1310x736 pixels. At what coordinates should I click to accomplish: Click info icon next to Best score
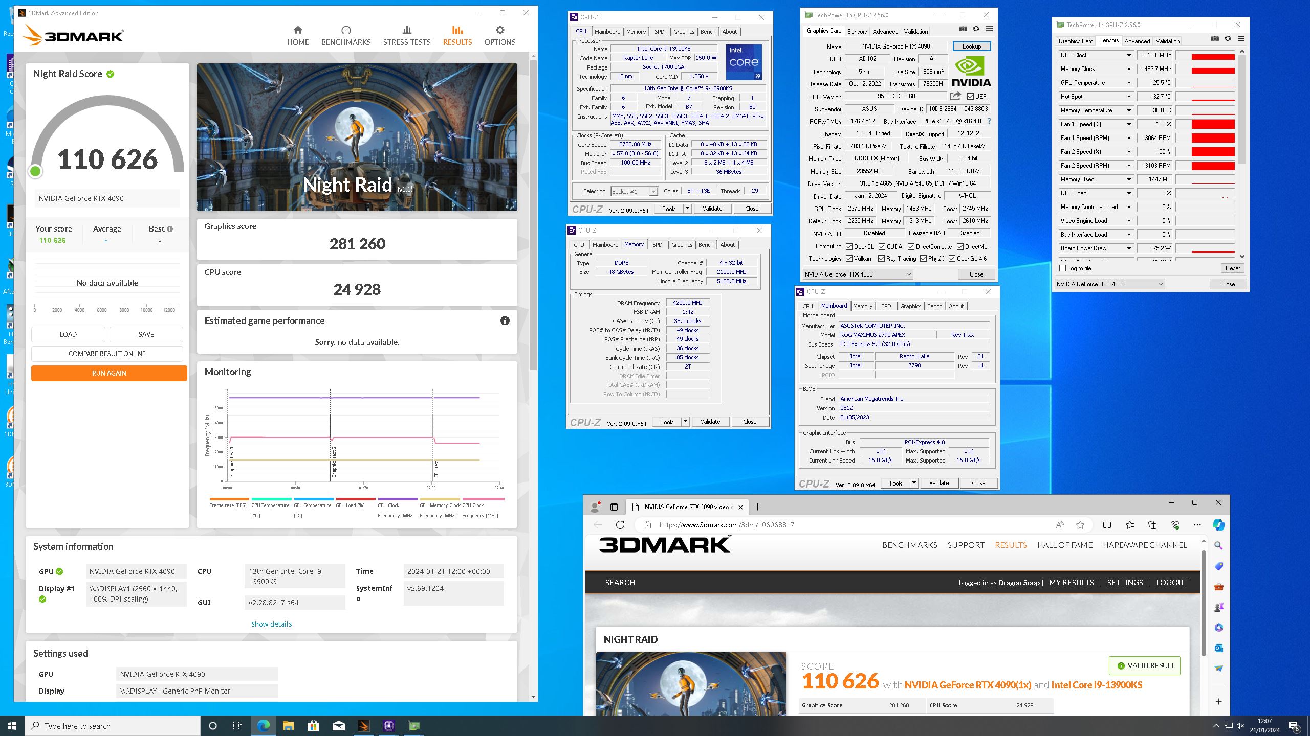click(x=170, y=229)
